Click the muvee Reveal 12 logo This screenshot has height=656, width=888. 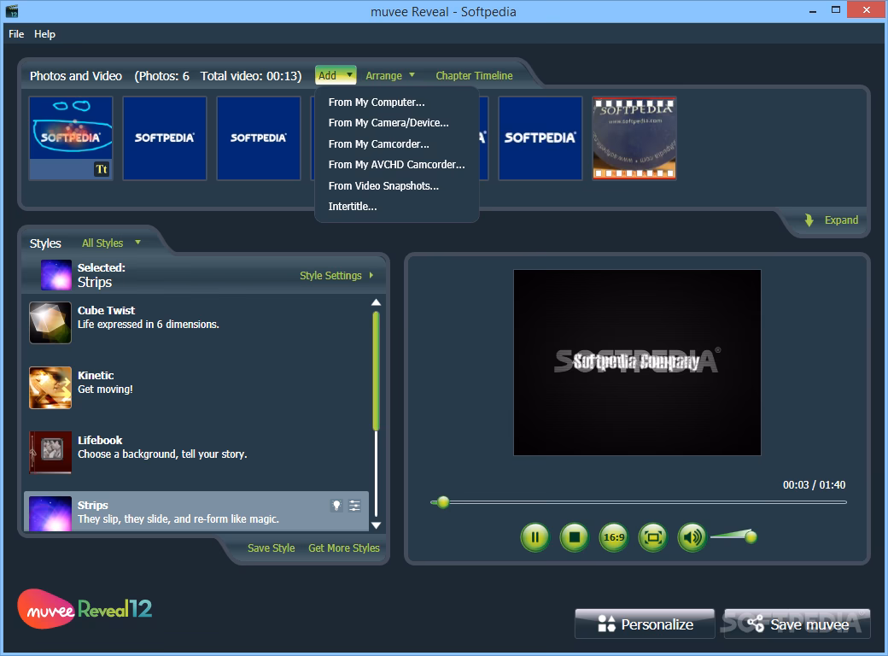tap(85, 609)
